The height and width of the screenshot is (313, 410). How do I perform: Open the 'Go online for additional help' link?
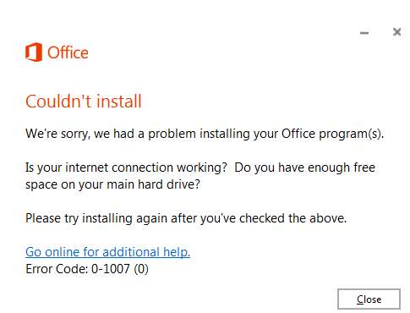[107, 252]
